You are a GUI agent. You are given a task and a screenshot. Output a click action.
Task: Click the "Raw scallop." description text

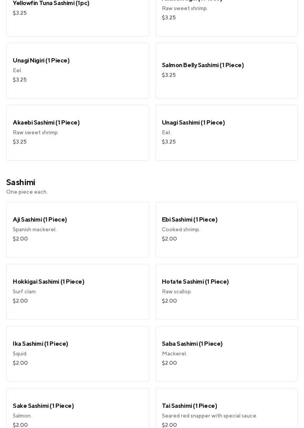click(177, 291)
